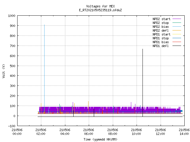Click the 'NPD1 stop' legend label
The width and height of the screenshot is (190, 142).
pos(161,38)
